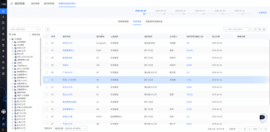Click the 日期搜索 link

coord(262,12)
